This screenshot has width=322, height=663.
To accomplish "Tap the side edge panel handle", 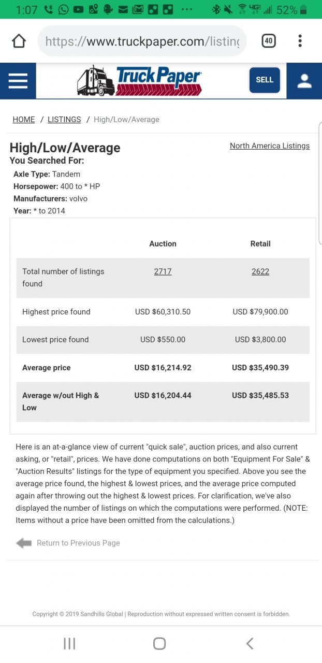I will [x=320, y=181].
